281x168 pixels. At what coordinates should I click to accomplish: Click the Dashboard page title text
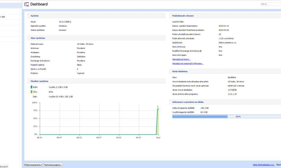pyautogui.click(x=39, y=4)
